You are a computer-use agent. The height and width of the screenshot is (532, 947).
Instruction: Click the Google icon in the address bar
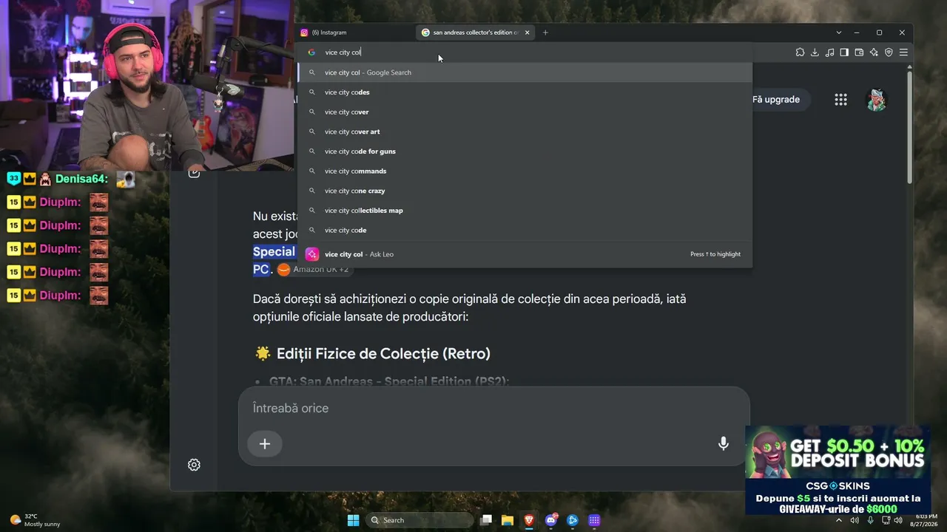coord(311,52)
